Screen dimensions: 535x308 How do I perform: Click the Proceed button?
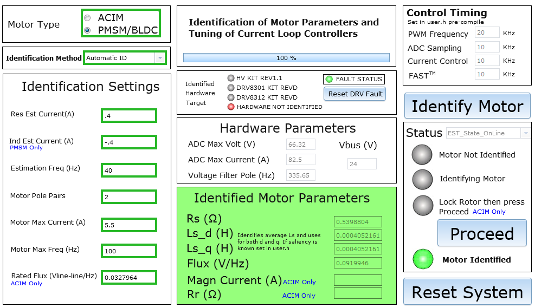(x=482, y=233)
